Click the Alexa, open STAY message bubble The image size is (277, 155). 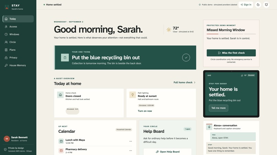click(233, 137)
